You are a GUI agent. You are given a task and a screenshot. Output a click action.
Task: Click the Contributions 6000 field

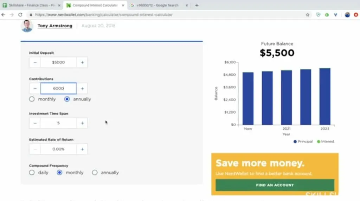click(x=58, y=88)
